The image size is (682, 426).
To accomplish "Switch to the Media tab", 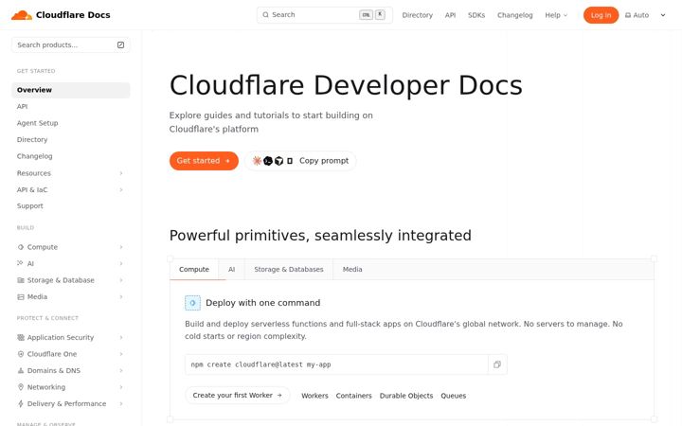I will [x=352, y=270].
